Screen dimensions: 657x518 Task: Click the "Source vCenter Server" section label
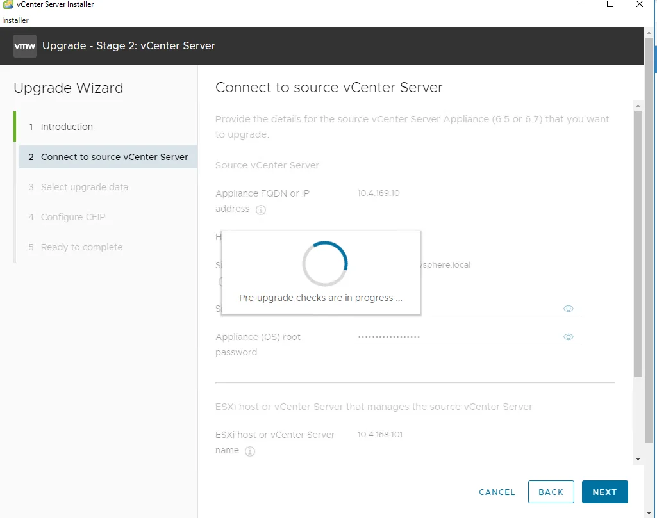coord(267,165)
